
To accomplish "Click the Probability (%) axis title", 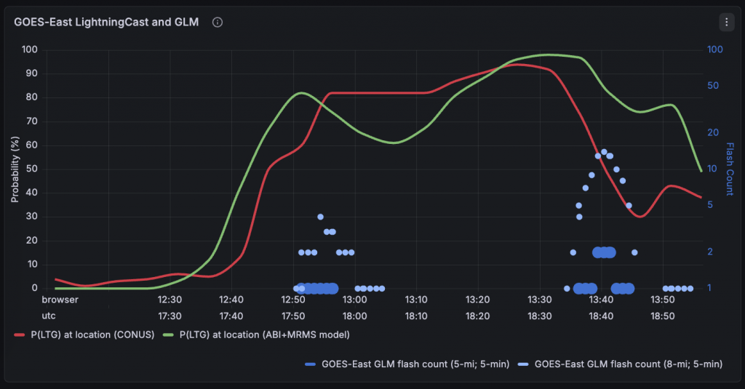I will point(15,169).
